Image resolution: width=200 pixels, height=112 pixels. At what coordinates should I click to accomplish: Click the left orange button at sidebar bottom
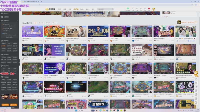(x=5, y=105)
